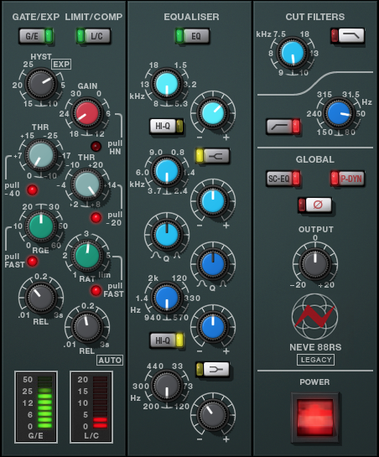Click the low-mid Hz frequency knob
This screenshot has height=457, width=379.
[167, 298]
